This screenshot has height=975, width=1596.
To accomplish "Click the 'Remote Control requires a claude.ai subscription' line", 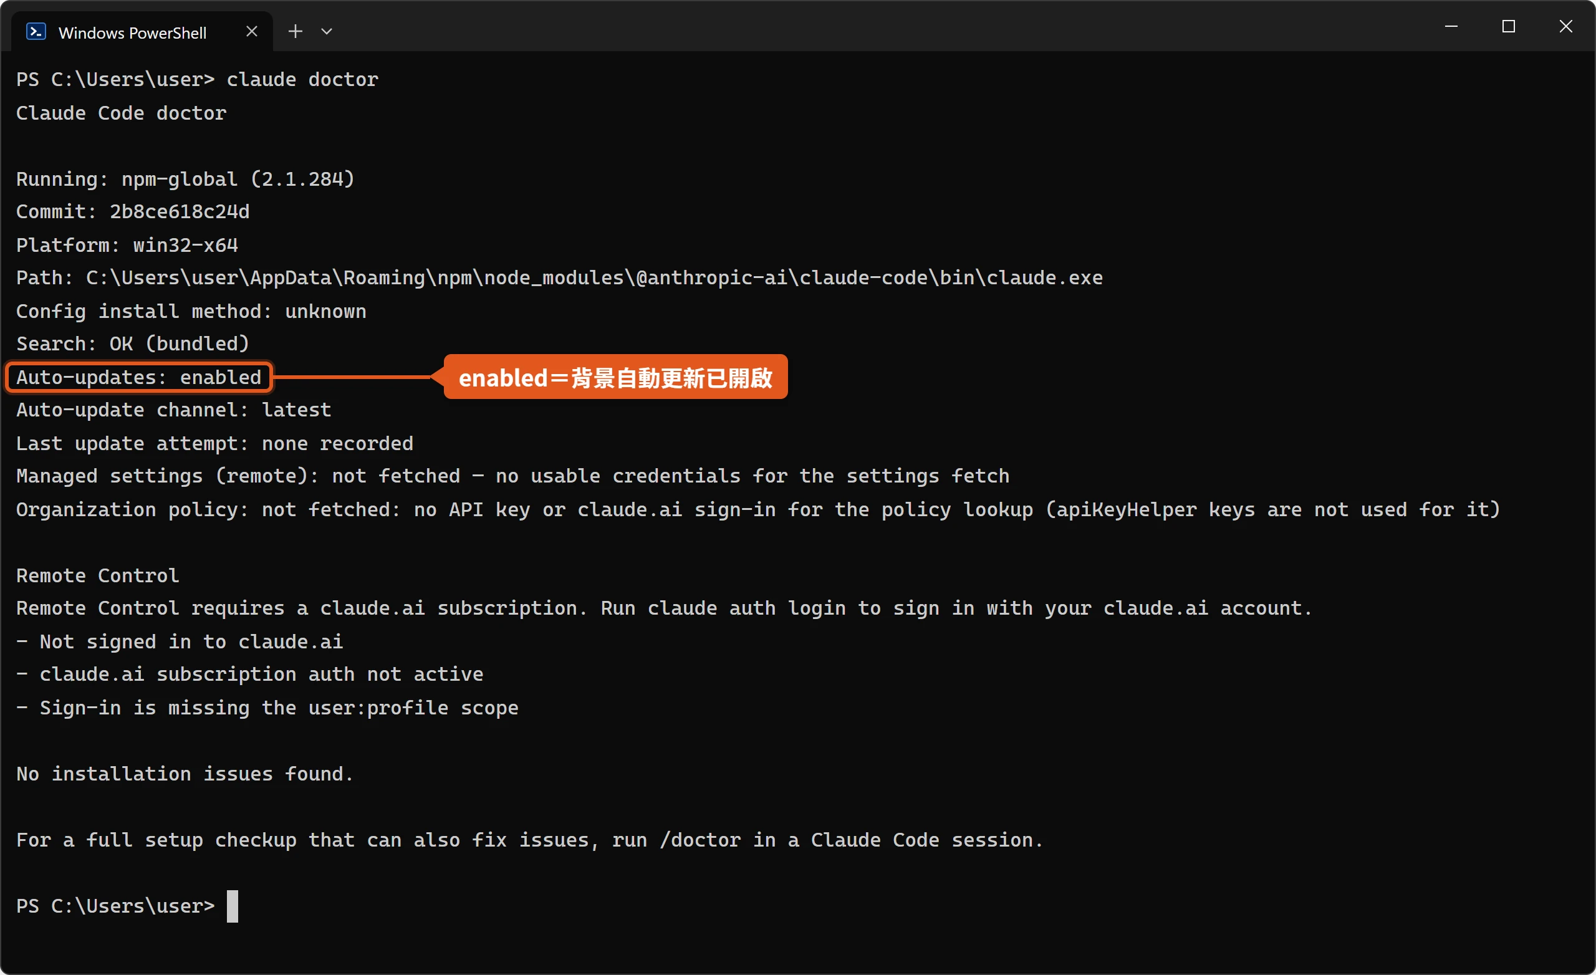I will (664, 608).
